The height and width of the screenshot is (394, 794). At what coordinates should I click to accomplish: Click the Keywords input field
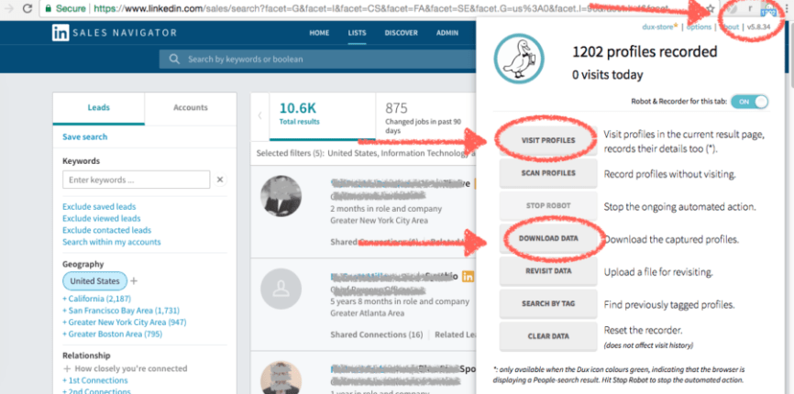coord(136,181)
